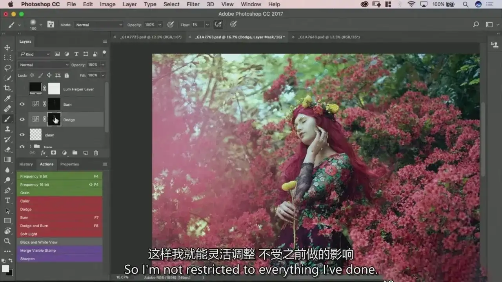
Task: Toggle Lock all layer attributes
Action: point(66,75)
